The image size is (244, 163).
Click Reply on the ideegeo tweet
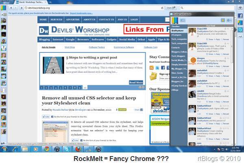(x=217, y=66)
